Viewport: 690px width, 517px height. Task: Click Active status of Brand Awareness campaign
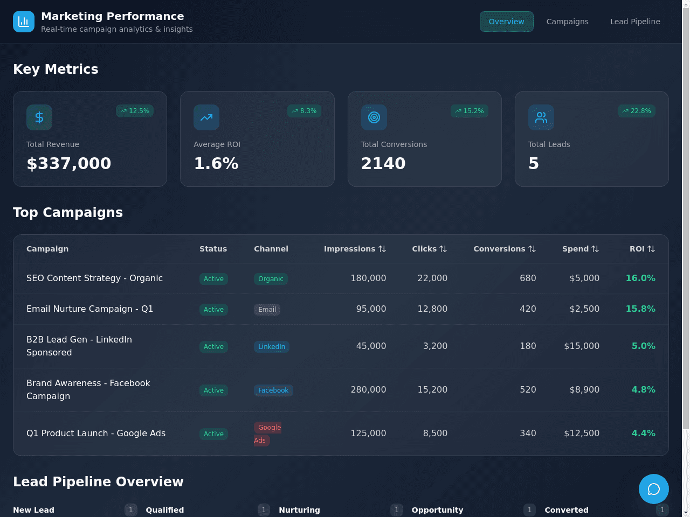(x=213, y=390)
